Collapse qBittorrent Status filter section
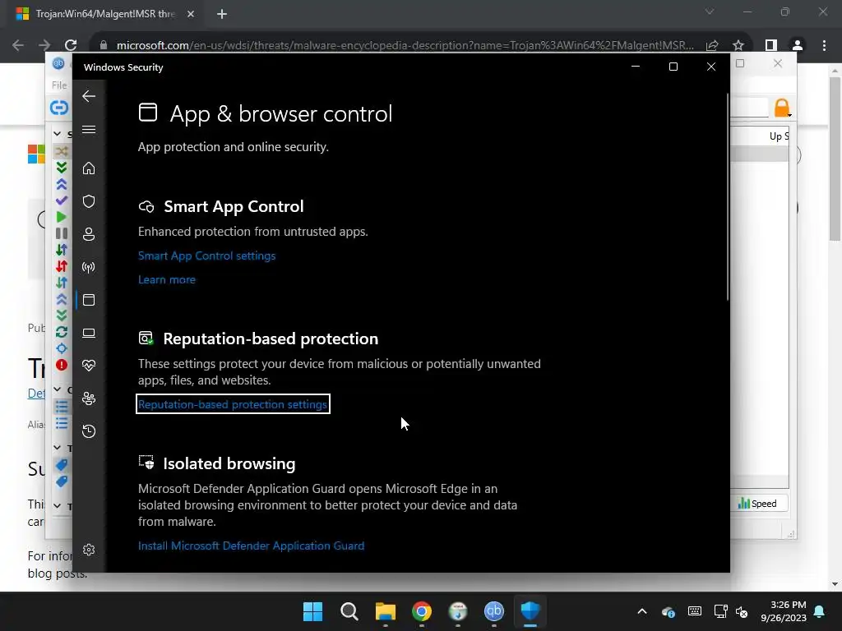The height and width of the screenshot is (631, 842). tap(58, 133)
